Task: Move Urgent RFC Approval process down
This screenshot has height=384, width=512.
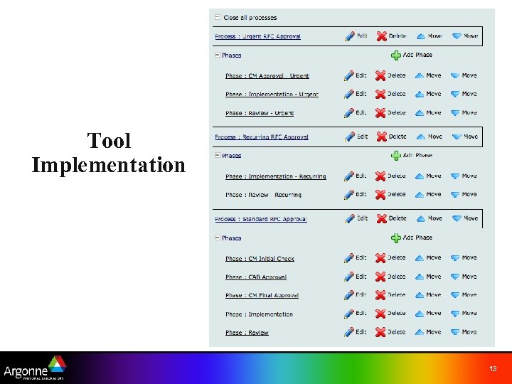Action: click(x=465, y=36)
